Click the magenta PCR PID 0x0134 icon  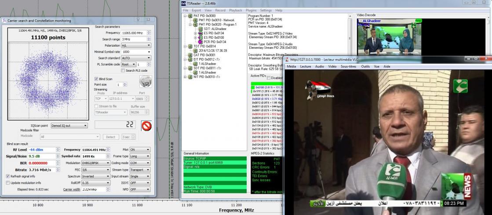click(x=200, y=42)
